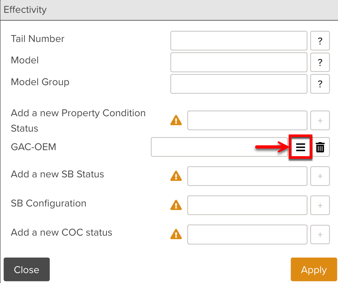The image size is (338, 283).
Task: Click the Tail Number help icon
Action: pyautogui.click(x=320, y=41)
